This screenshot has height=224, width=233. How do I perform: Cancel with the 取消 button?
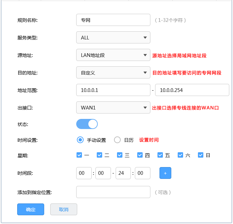[x=64, y=209]
